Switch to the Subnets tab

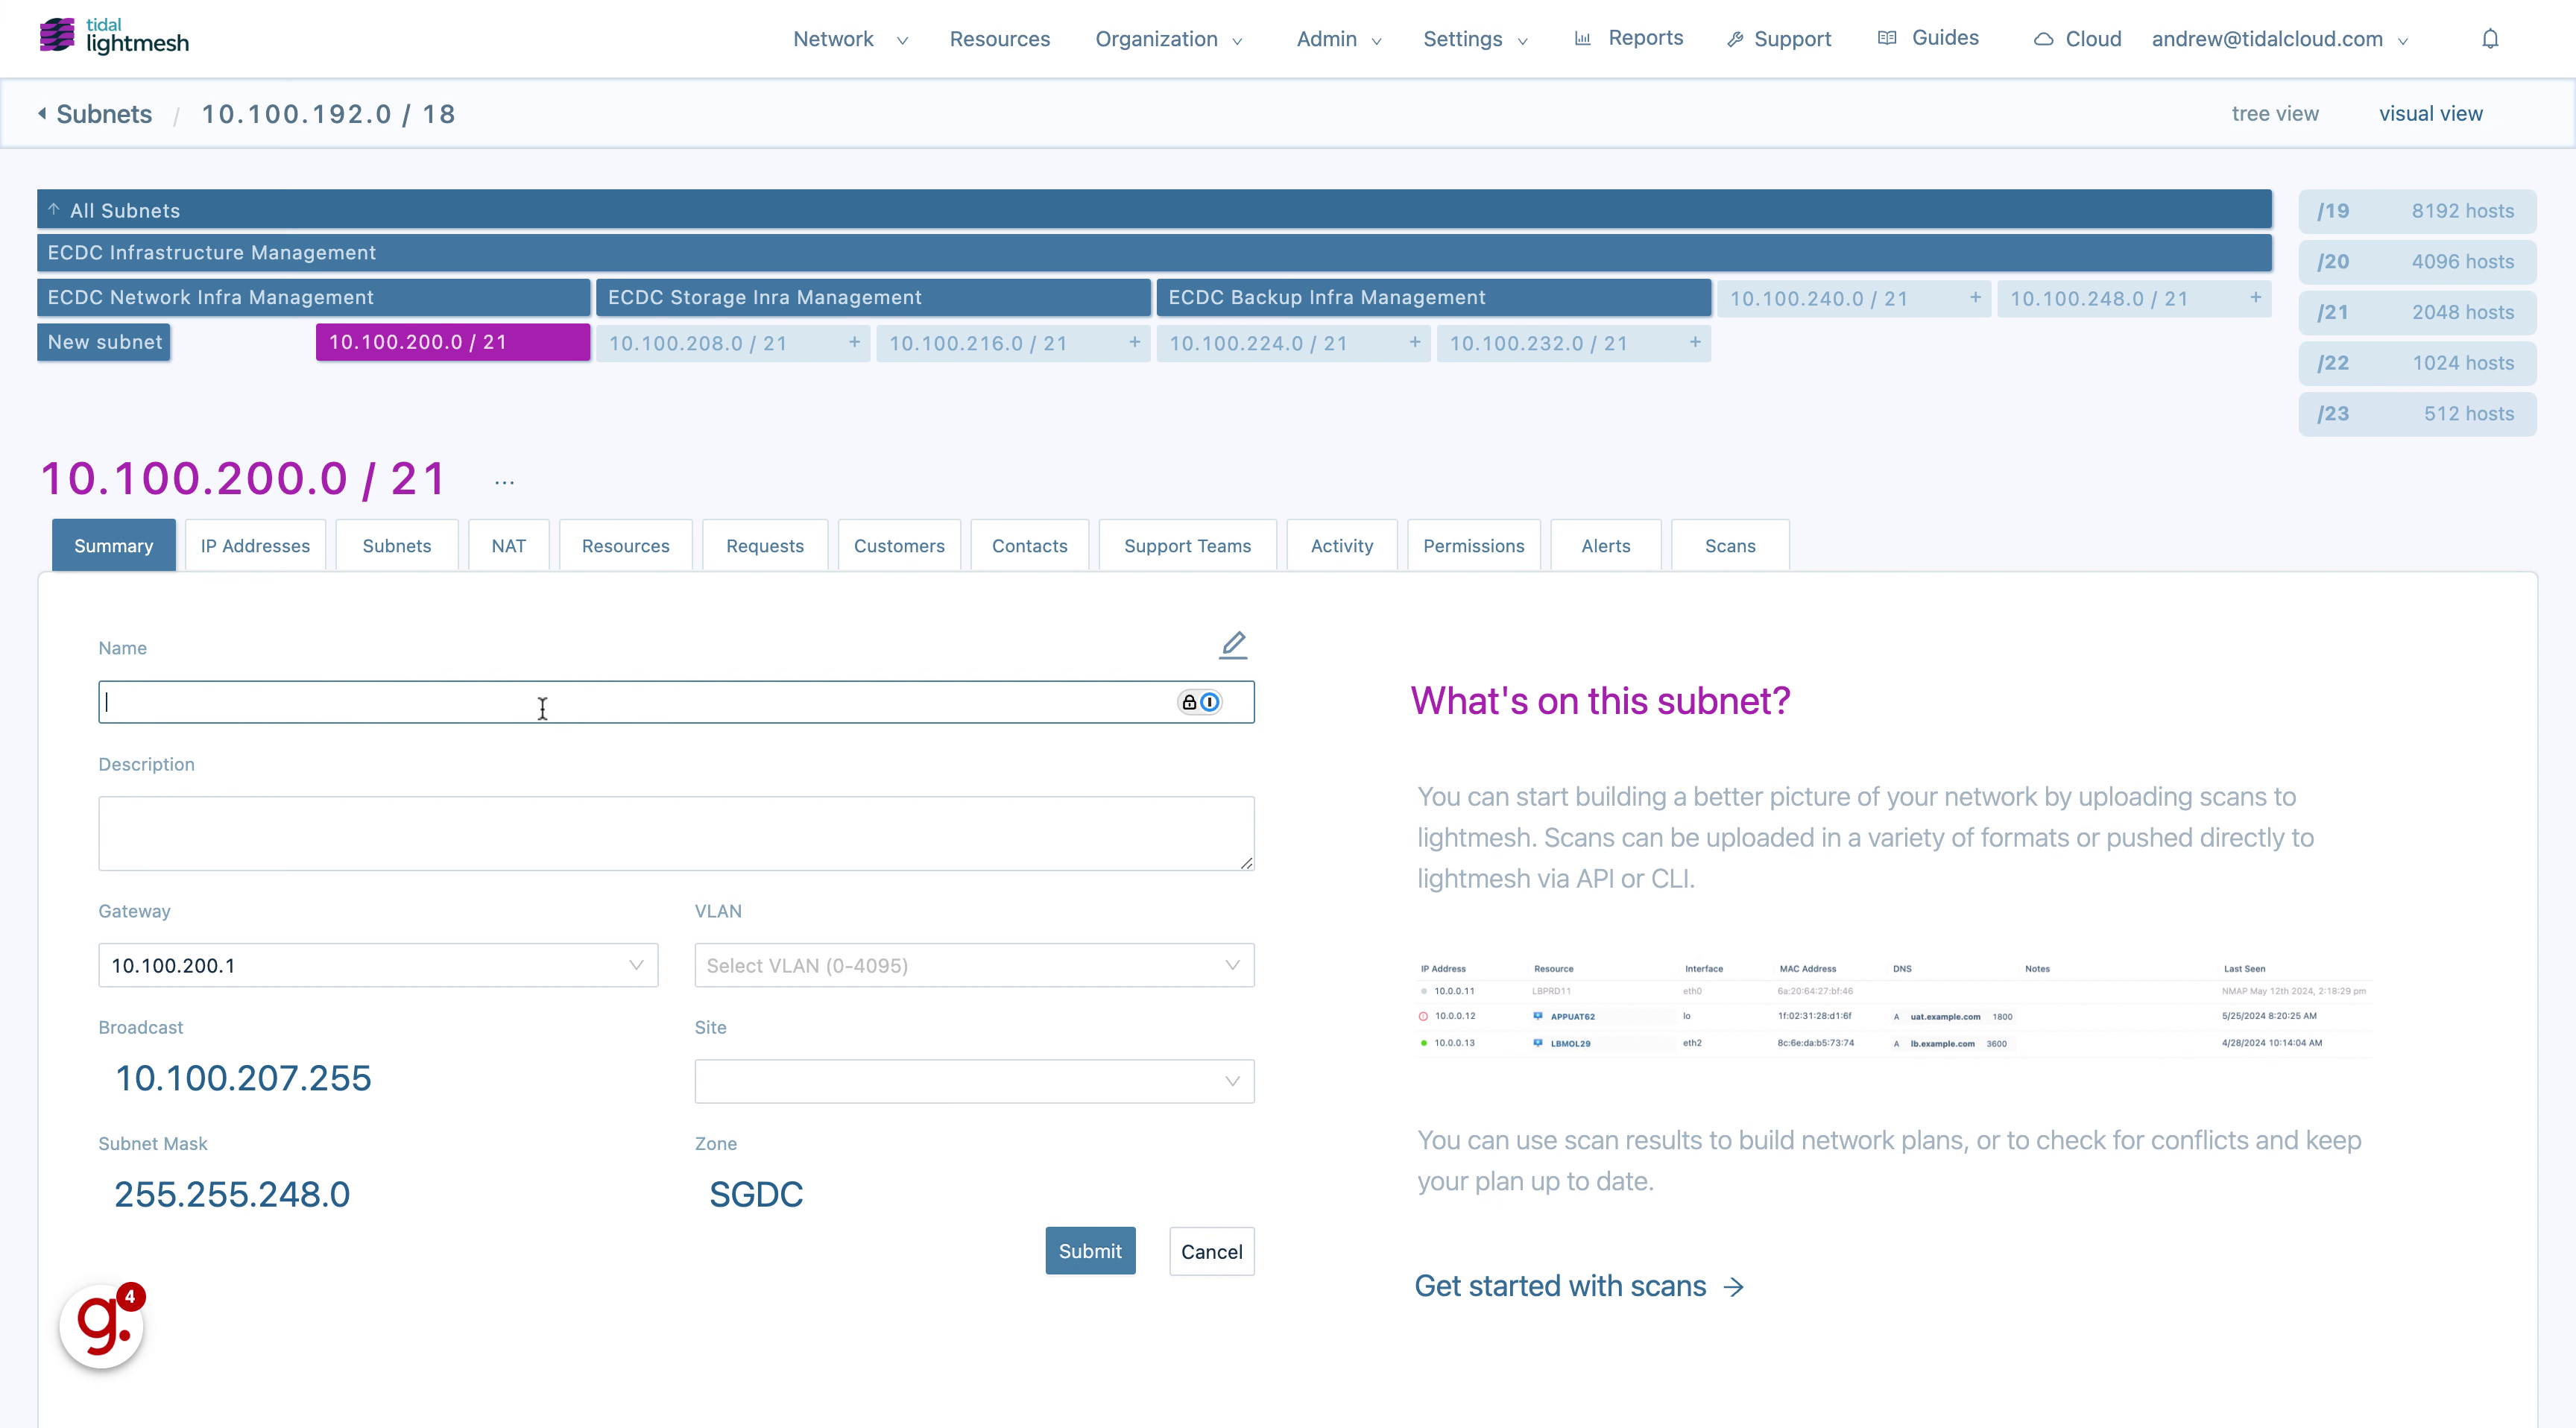394,543
